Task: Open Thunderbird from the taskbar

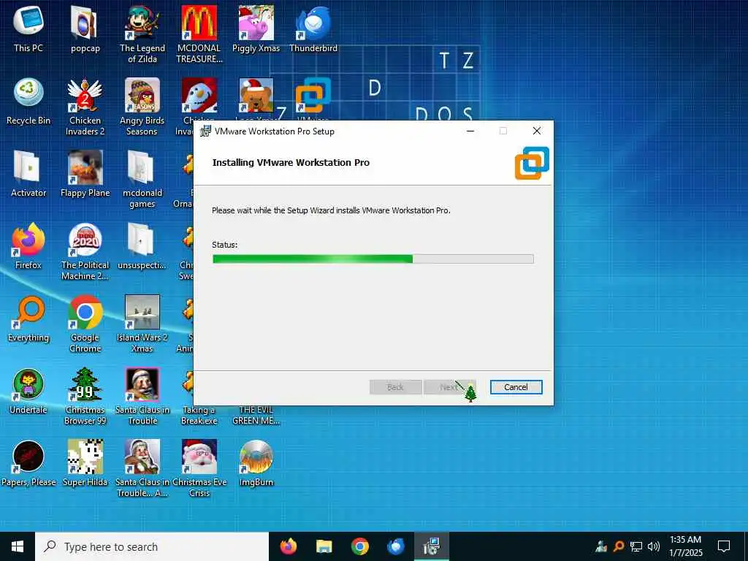Action: [395, 546]
